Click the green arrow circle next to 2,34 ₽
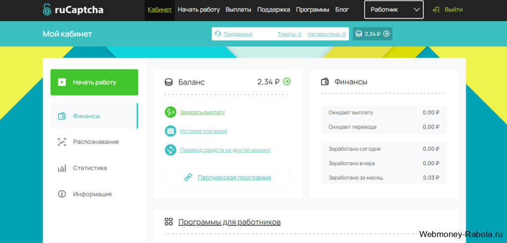Screen dimensions: 507x243 pyautogui.click(x=287, y=81)
